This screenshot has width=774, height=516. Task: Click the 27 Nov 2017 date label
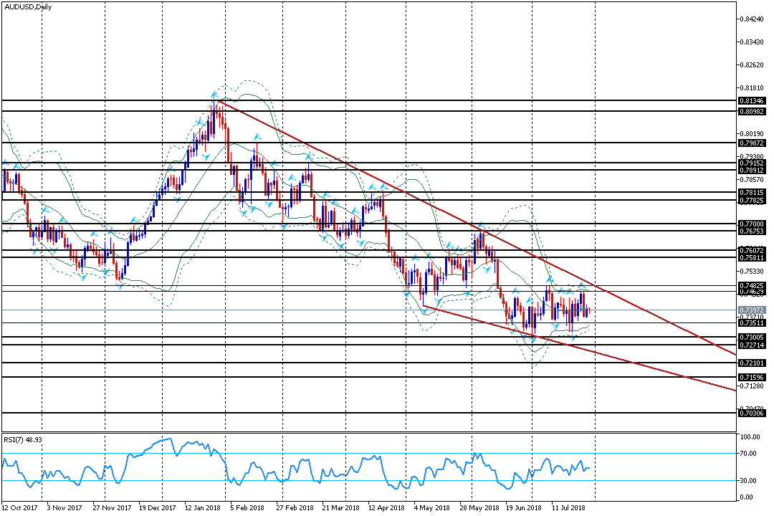[112, 507]
